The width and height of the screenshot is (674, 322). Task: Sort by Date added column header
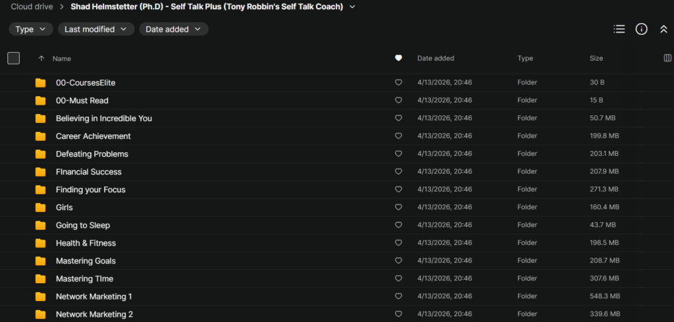pyautogui.click(x=435, y=59)
